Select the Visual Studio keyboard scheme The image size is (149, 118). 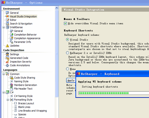point(67,40)
